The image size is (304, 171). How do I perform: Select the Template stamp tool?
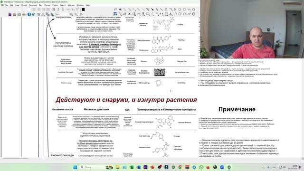[x=171, y=14]
